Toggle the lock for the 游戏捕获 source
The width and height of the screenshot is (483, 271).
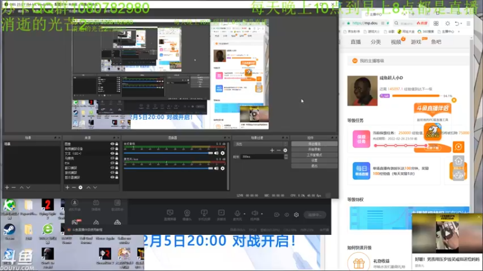pos(117,173)
